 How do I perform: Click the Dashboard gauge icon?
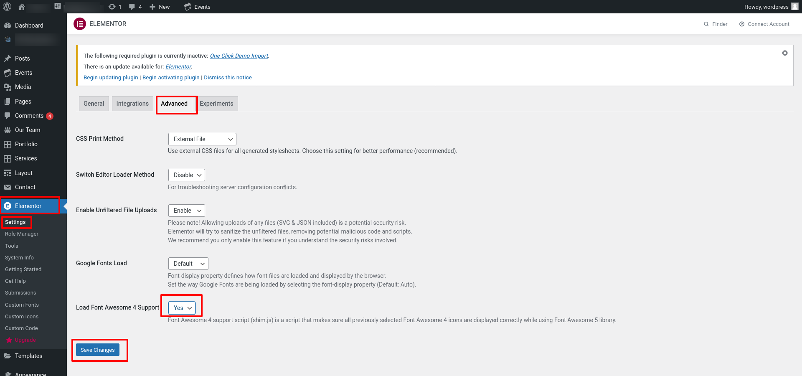(8, 25)
